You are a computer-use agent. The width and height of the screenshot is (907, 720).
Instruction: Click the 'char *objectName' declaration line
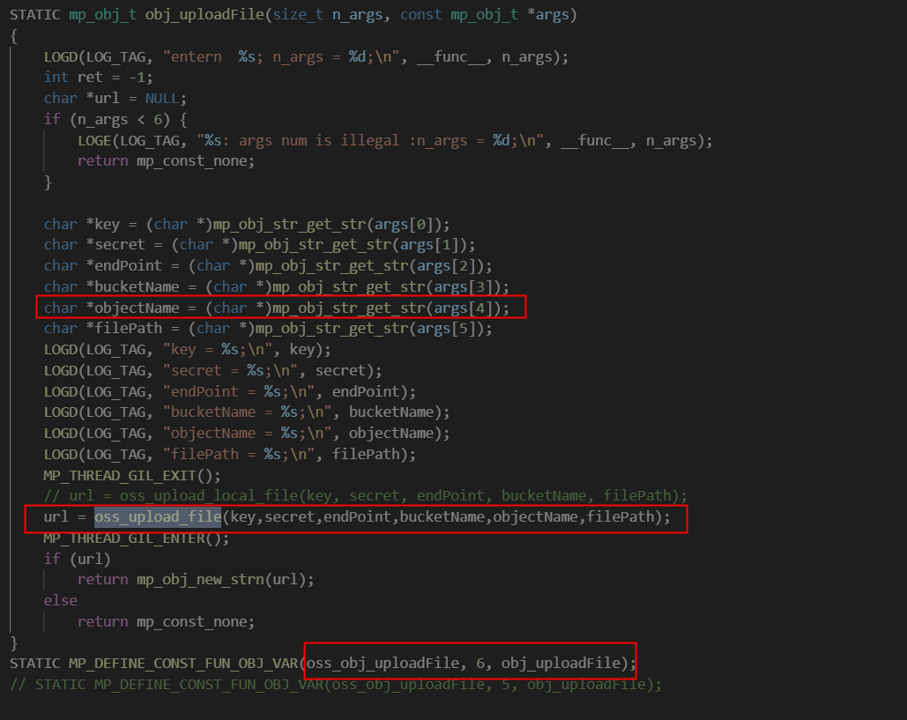point(277,308)
